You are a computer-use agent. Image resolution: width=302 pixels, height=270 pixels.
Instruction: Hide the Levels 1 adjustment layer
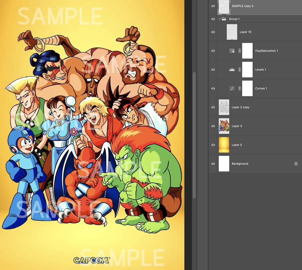tap(213, 70)
